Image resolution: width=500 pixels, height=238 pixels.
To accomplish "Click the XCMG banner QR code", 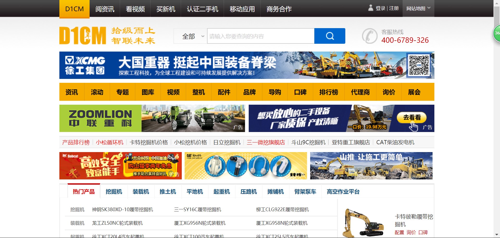I will (x=419, y=65).
